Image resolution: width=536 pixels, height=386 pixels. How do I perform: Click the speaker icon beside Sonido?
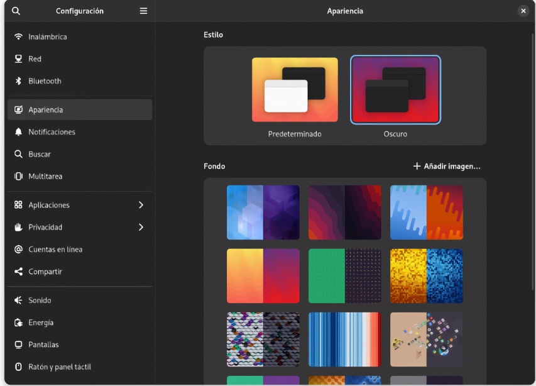point(18,301)
